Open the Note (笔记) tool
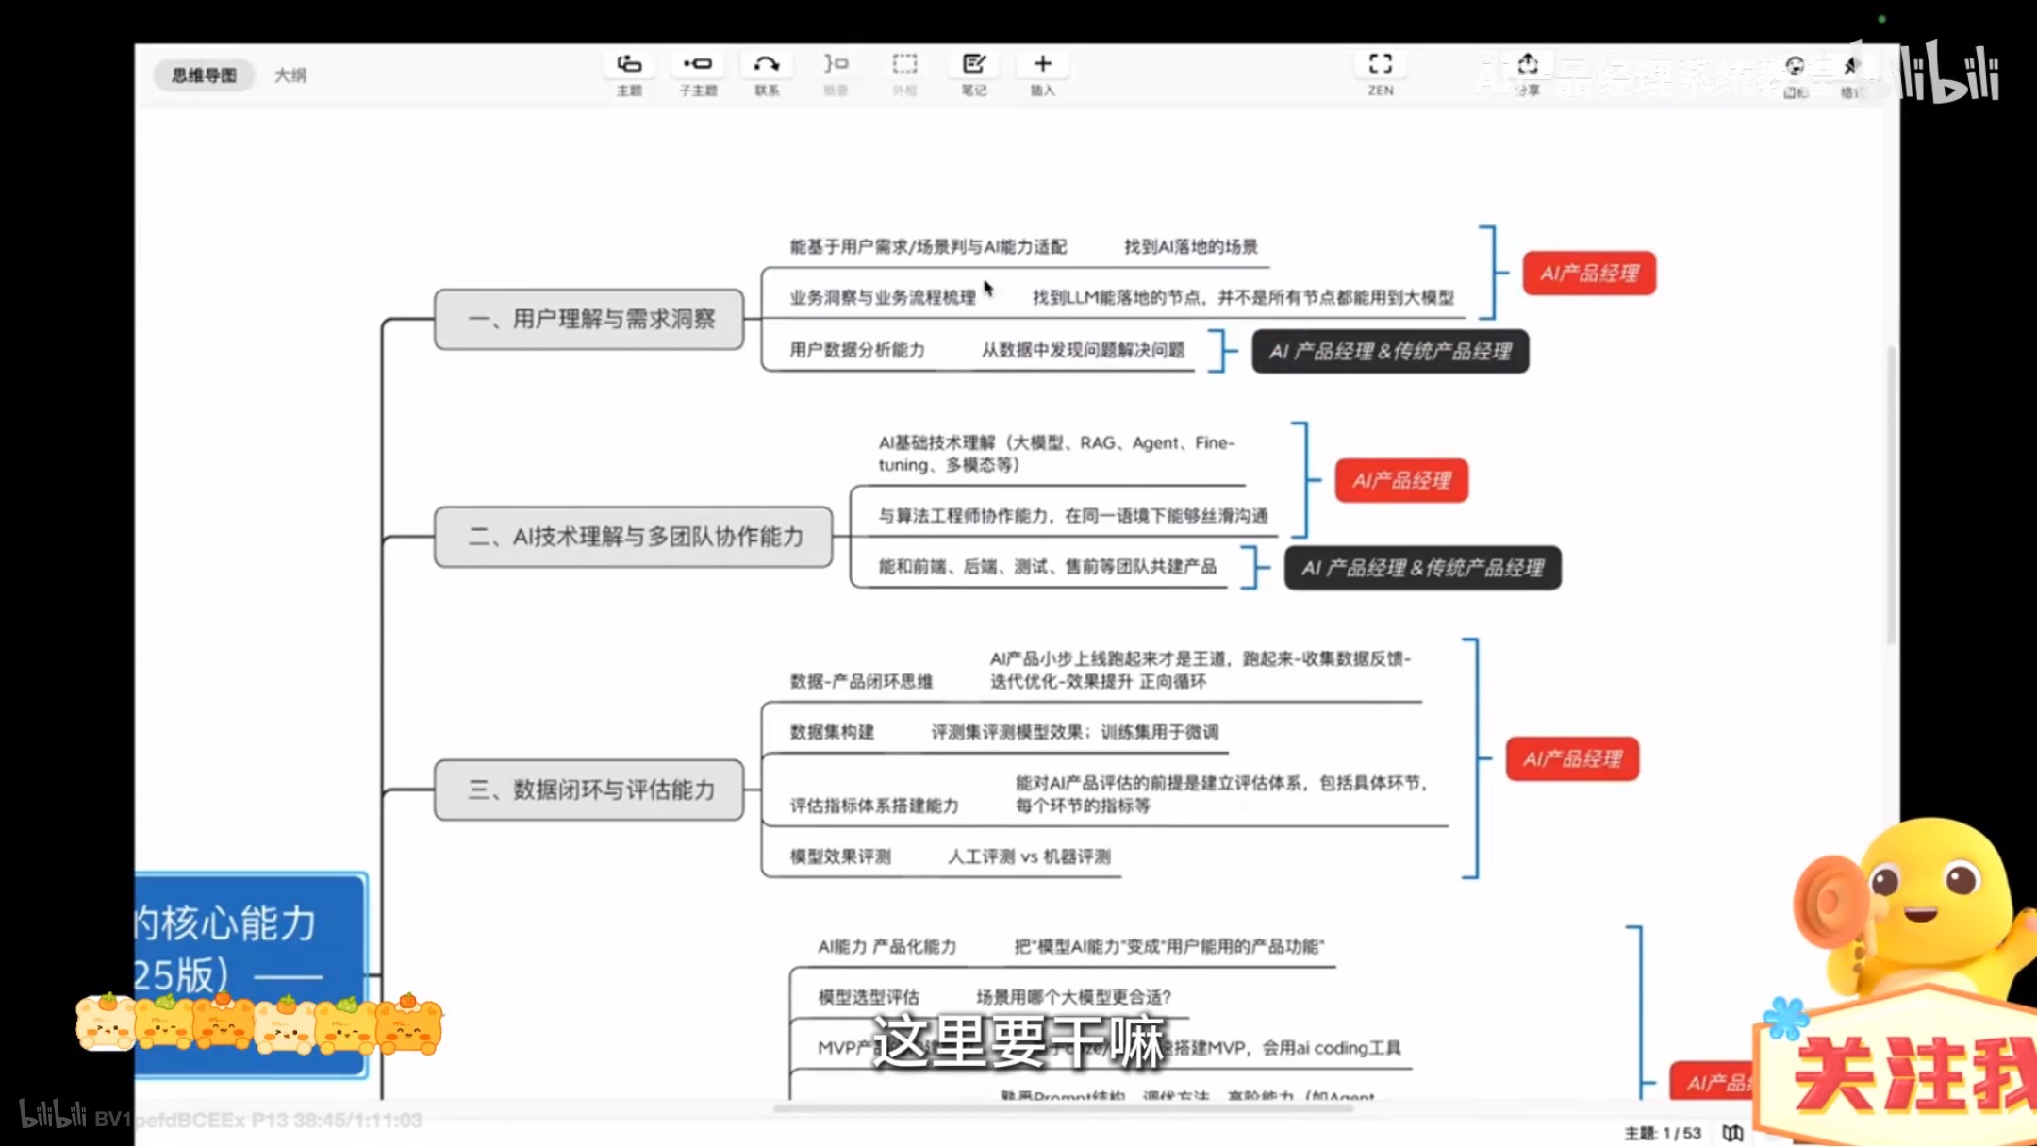The image size is (2037, 1147). 974,65
